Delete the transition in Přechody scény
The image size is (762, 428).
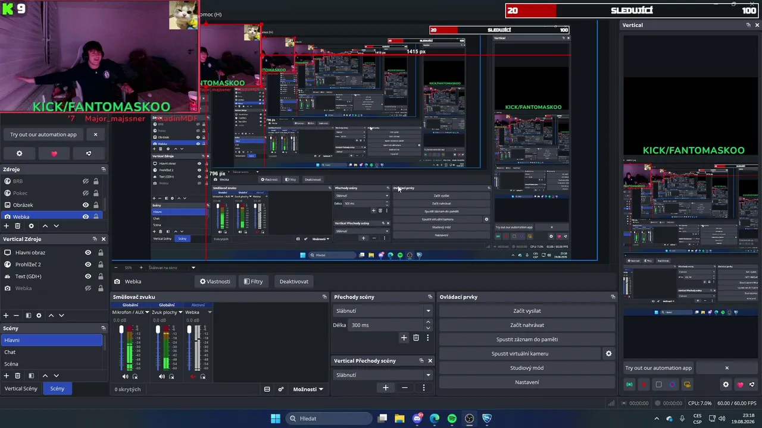[x=416, y=338]
